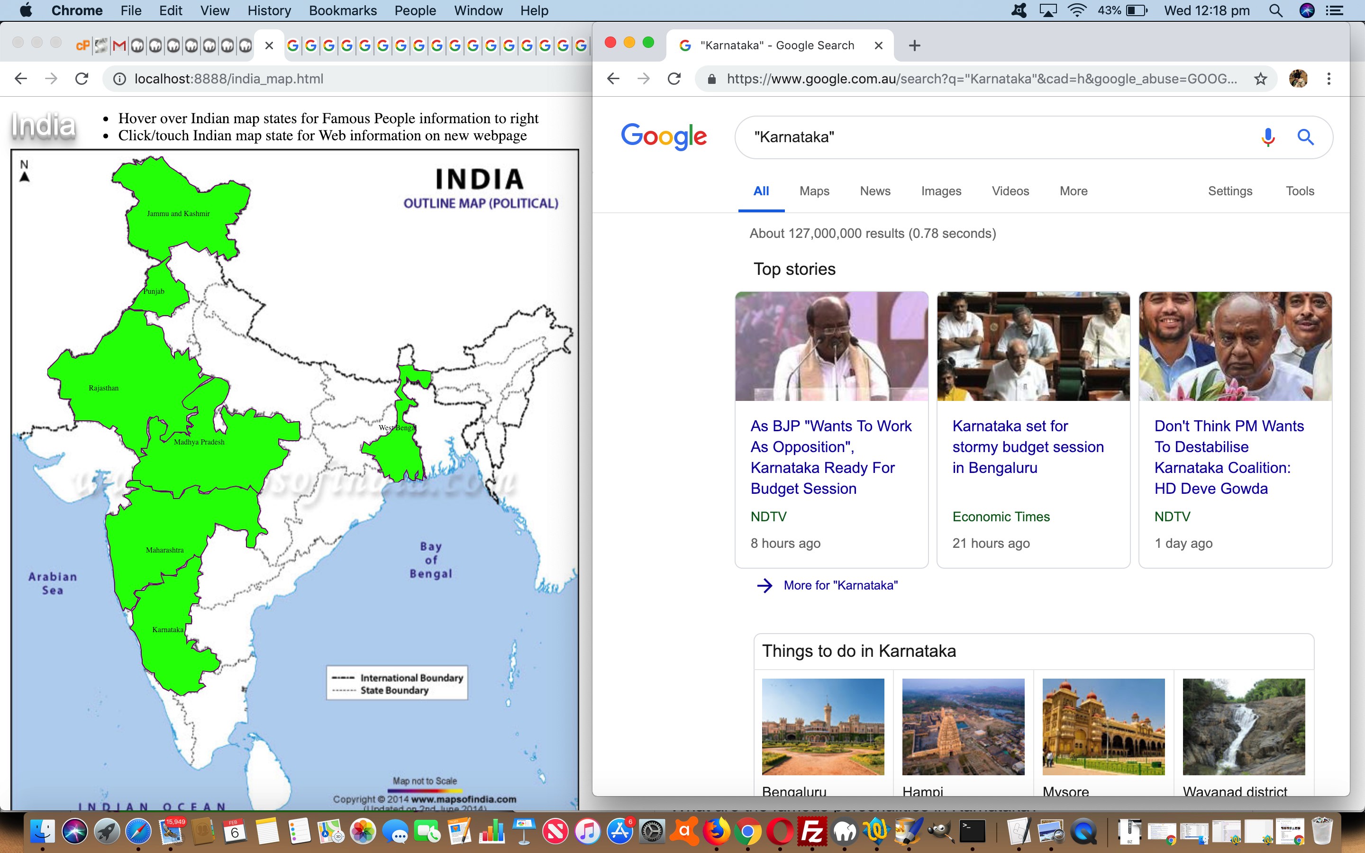Switch to the Maps results tab
The width and height of the screenshot is (1365, 853).
click(x=814, y=191)
